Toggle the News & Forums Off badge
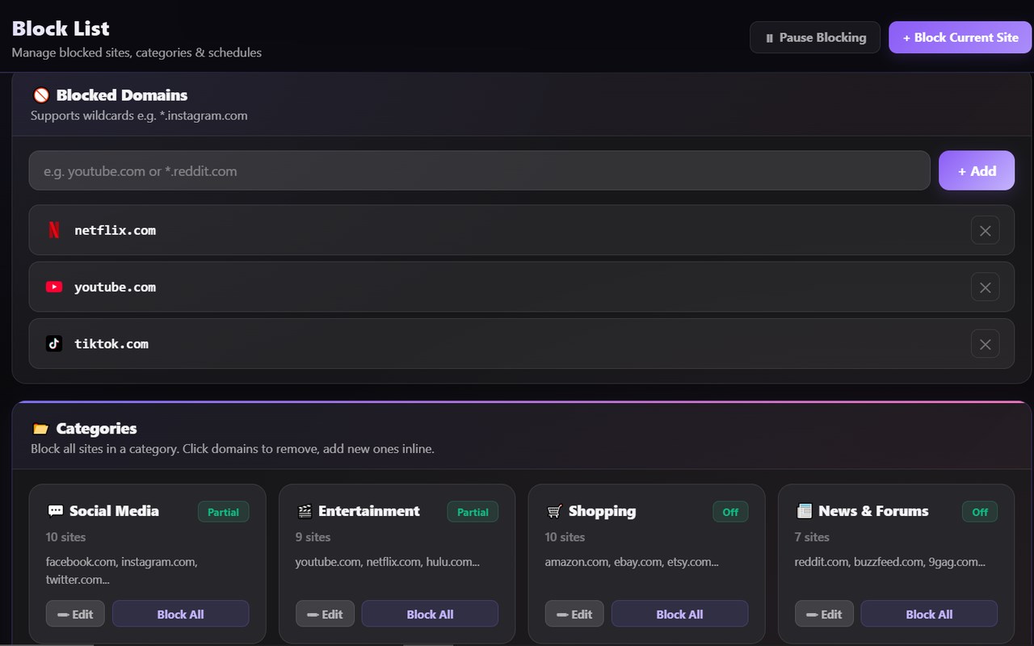This screenshot has width=1034, height=646. click(980, 512)
